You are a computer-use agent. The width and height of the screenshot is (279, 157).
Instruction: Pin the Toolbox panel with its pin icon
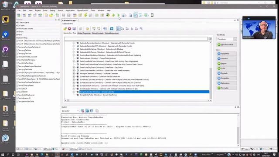point(56,20)
